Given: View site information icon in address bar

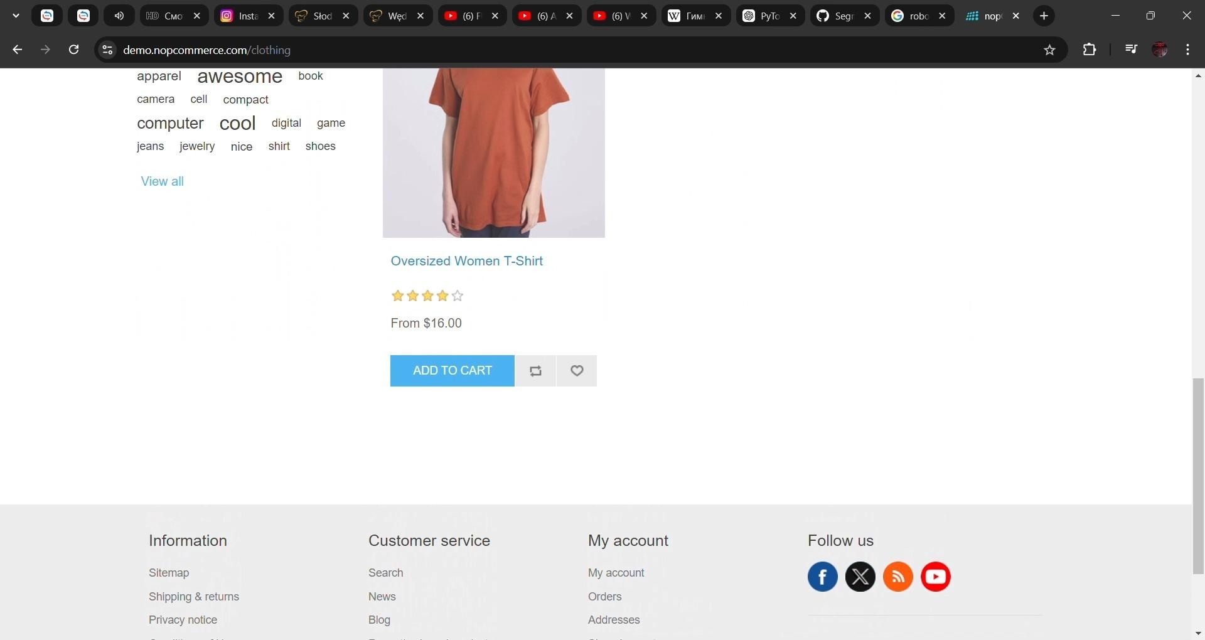Looking at the screenshot, I should (x=107, y=50).
